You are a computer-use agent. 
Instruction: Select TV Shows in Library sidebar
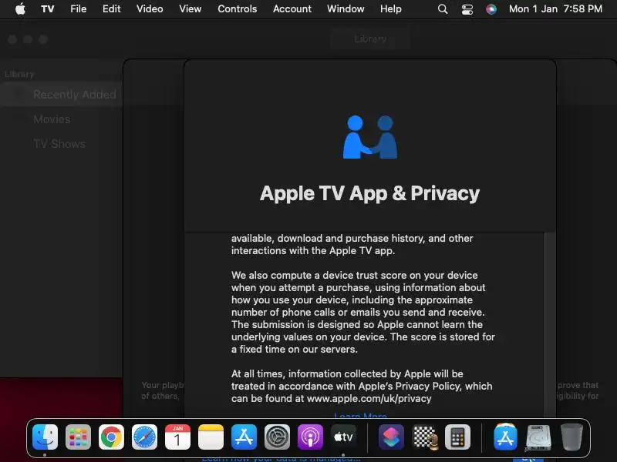(x=59, y=144)
